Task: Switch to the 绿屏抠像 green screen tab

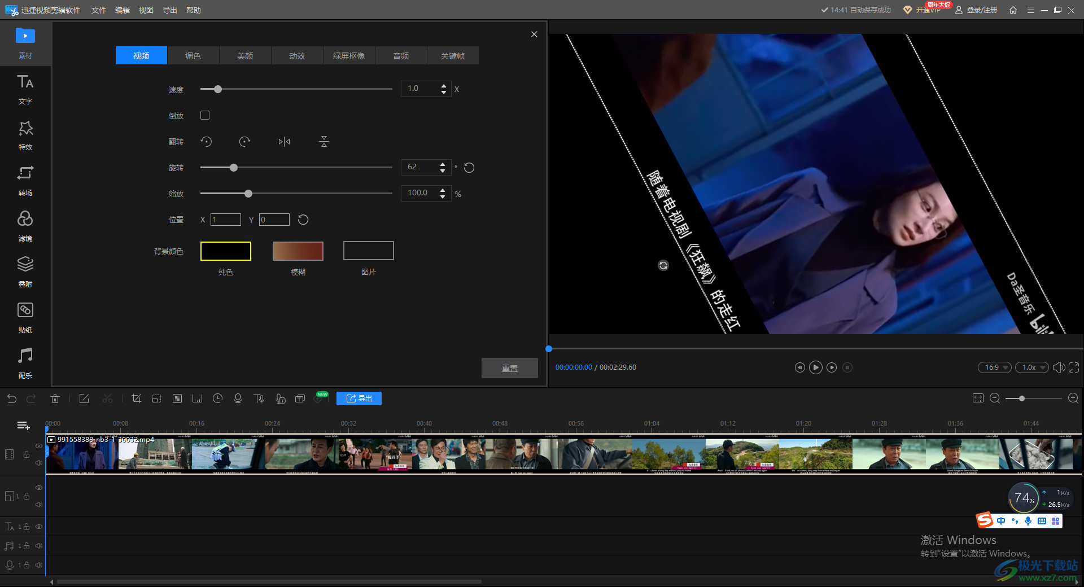Action: click(349, 55)
